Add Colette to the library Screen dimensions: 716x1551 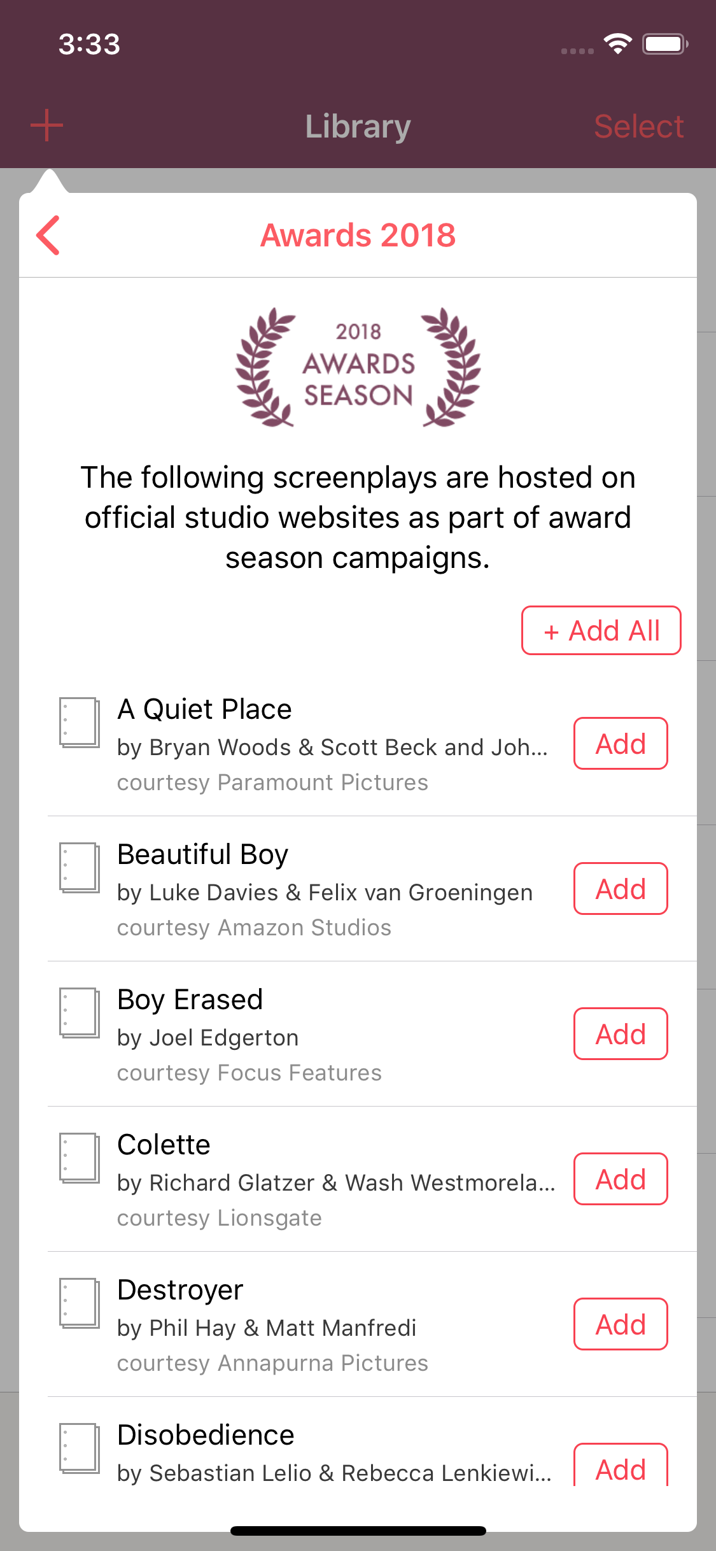coord(621,1179)
